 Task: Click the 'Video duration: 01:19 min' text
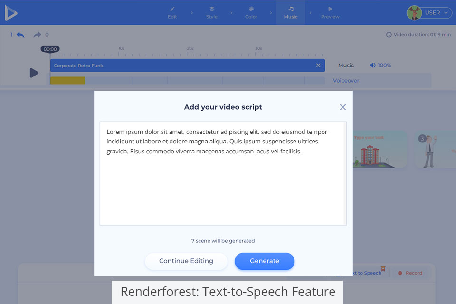point(422,35)
